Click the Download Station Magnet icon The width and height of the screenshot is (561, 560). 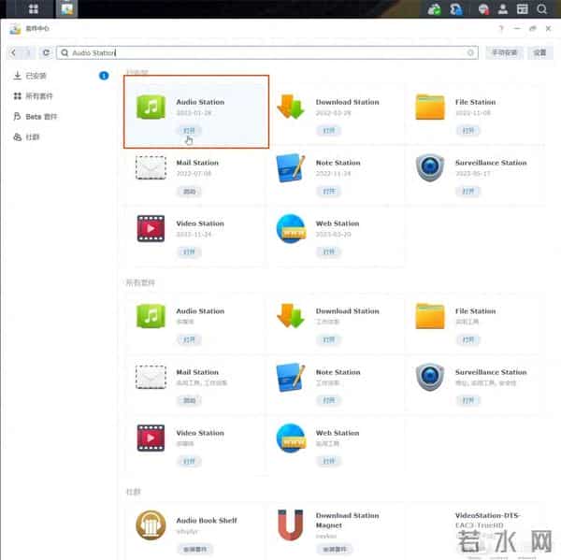[290, 524]
